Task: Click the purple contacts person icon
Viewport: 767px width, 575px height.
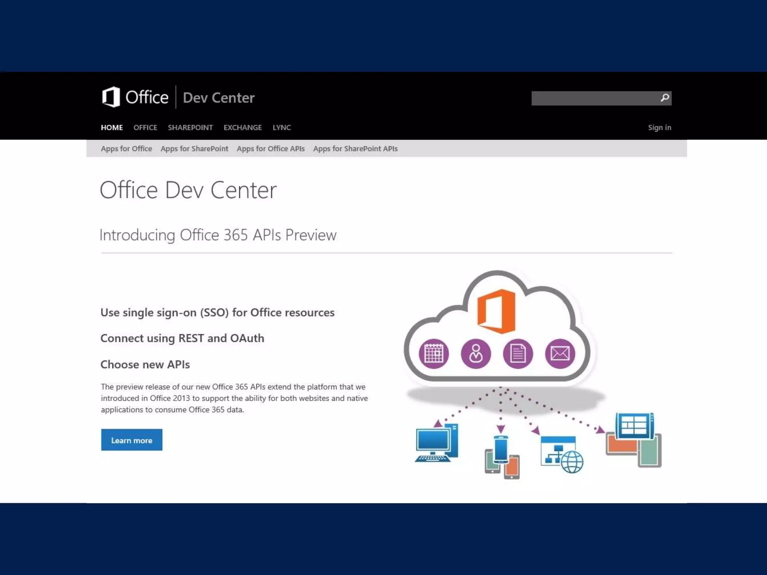Action: point(476,353)
